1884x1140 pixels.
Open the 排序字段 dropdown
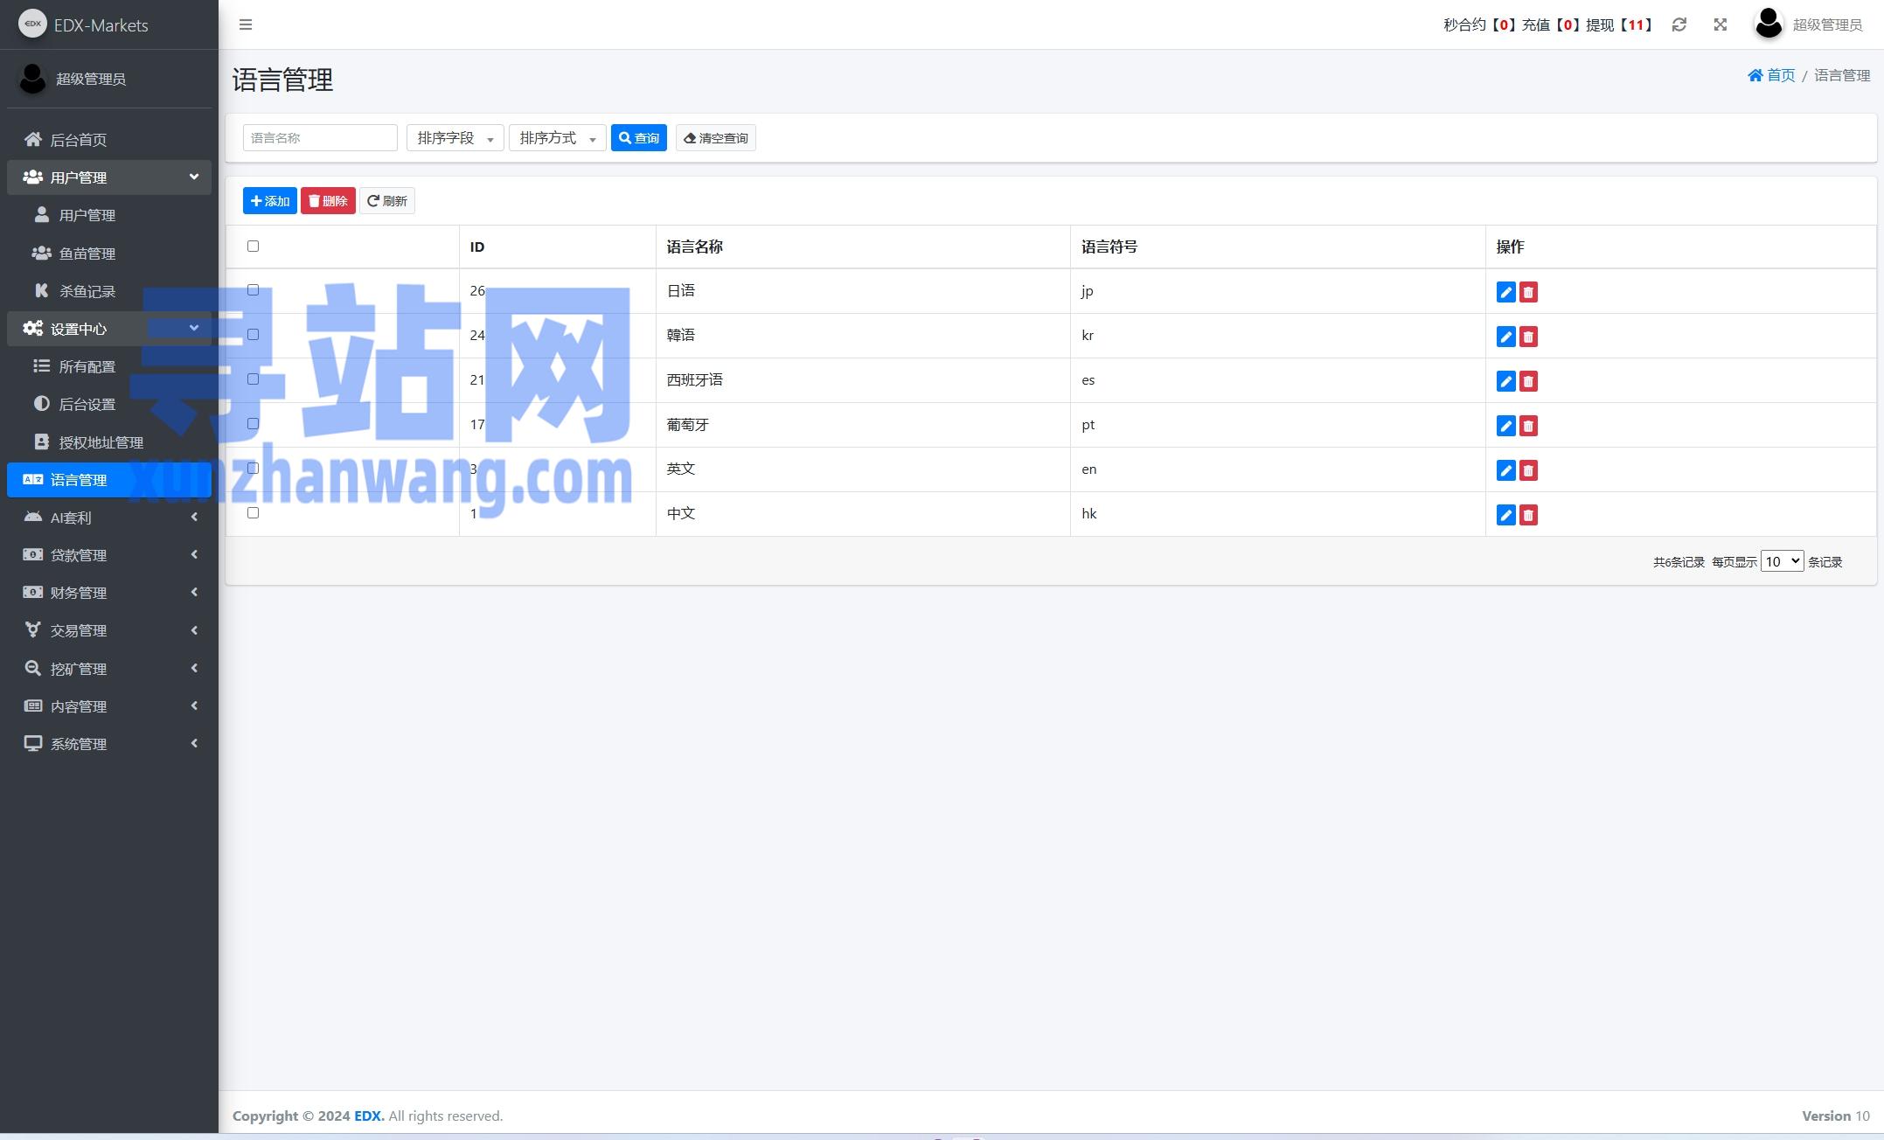pyautogui.click(x=455, y=138)
